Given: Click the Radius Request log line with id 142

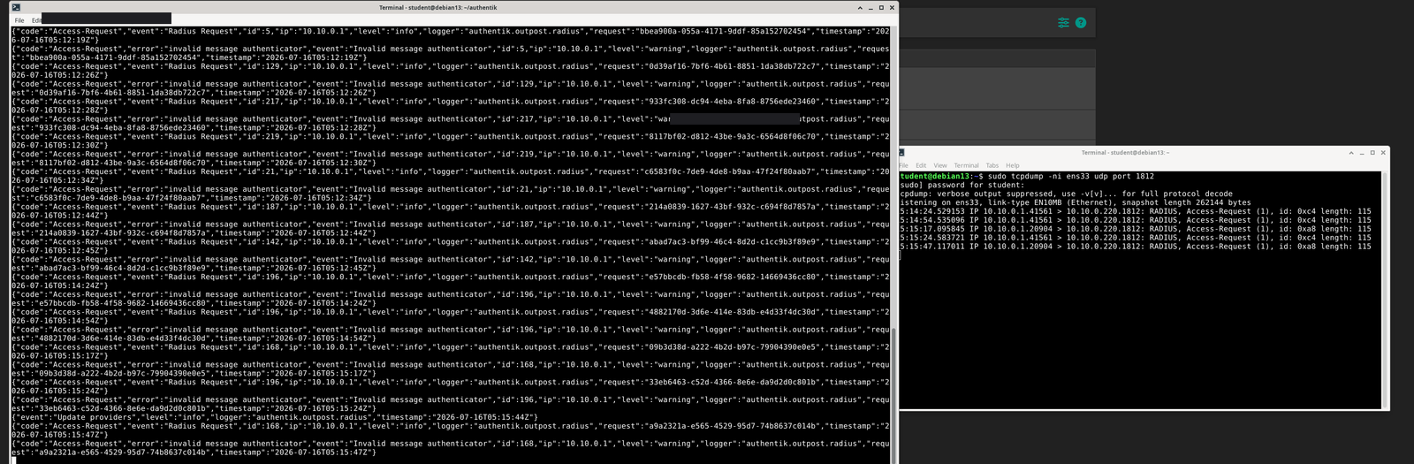Looking at the screenshot, I should (450, 246).
